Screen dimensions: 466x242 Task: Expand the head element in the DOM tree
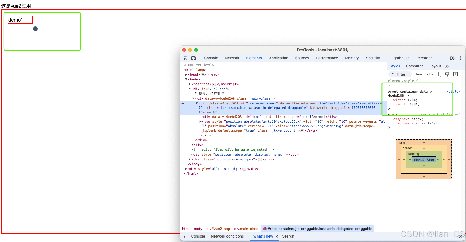tap(186, 74)
